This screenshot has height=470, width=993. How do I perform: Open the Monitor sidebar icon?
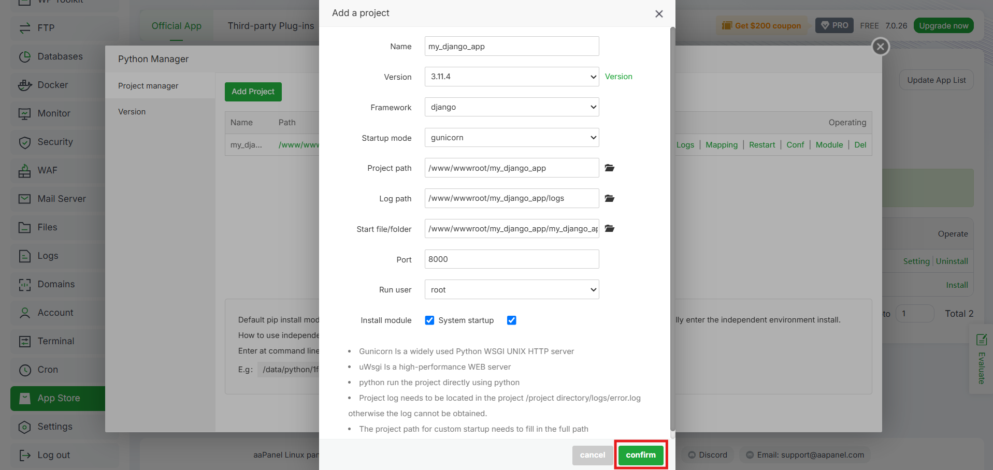[x=25, y=113]
